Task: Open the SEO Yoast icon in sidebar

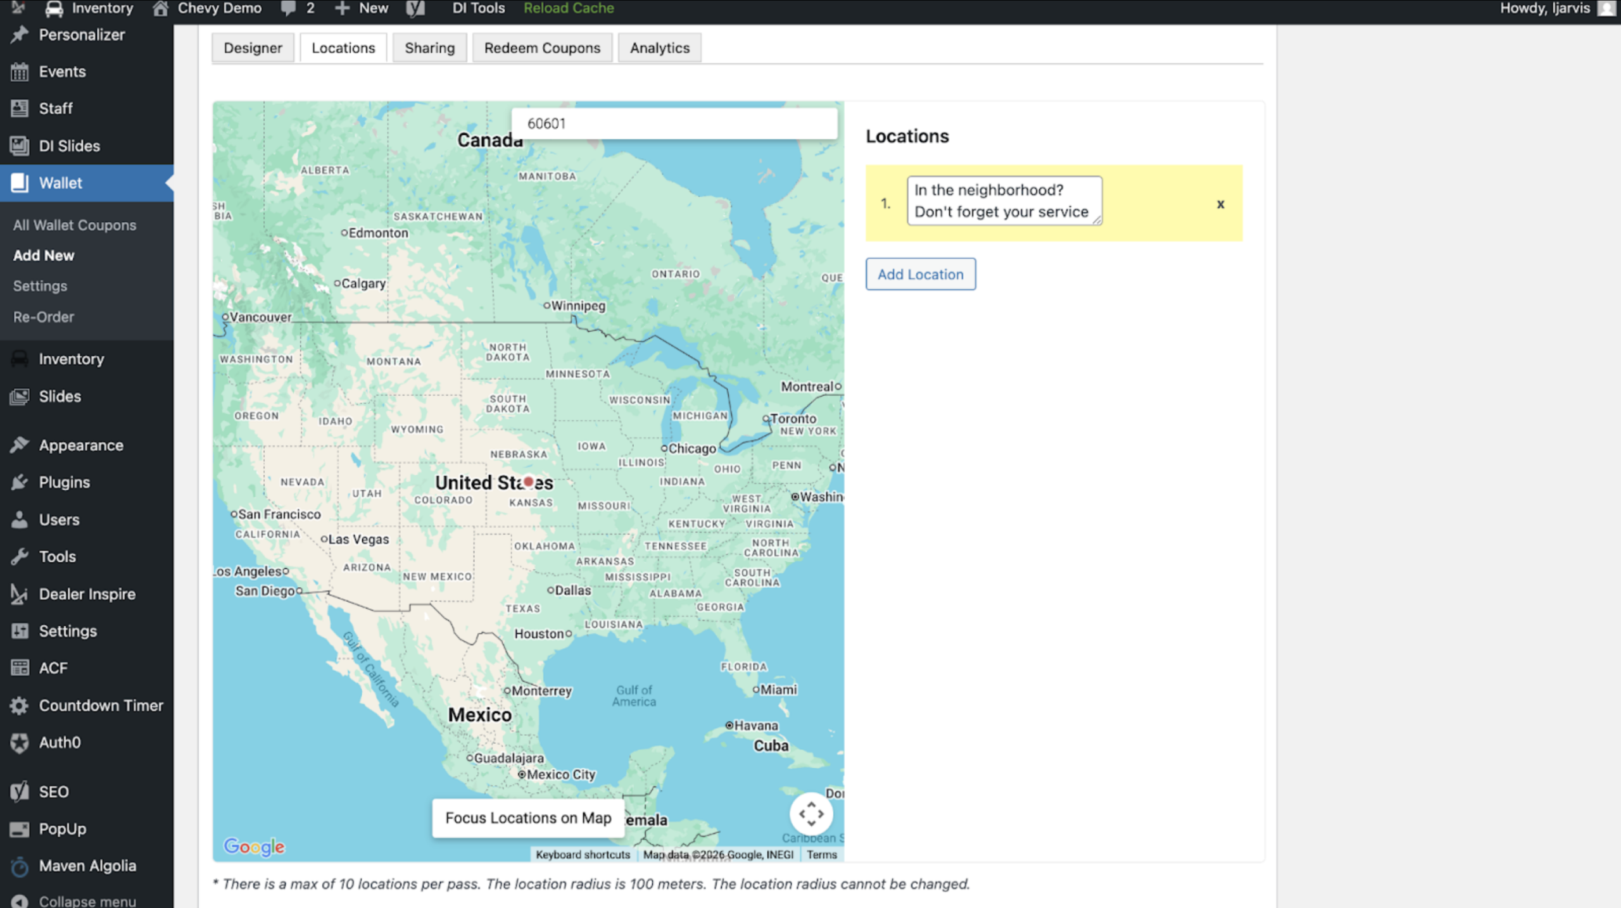Action: pos(20,791)
